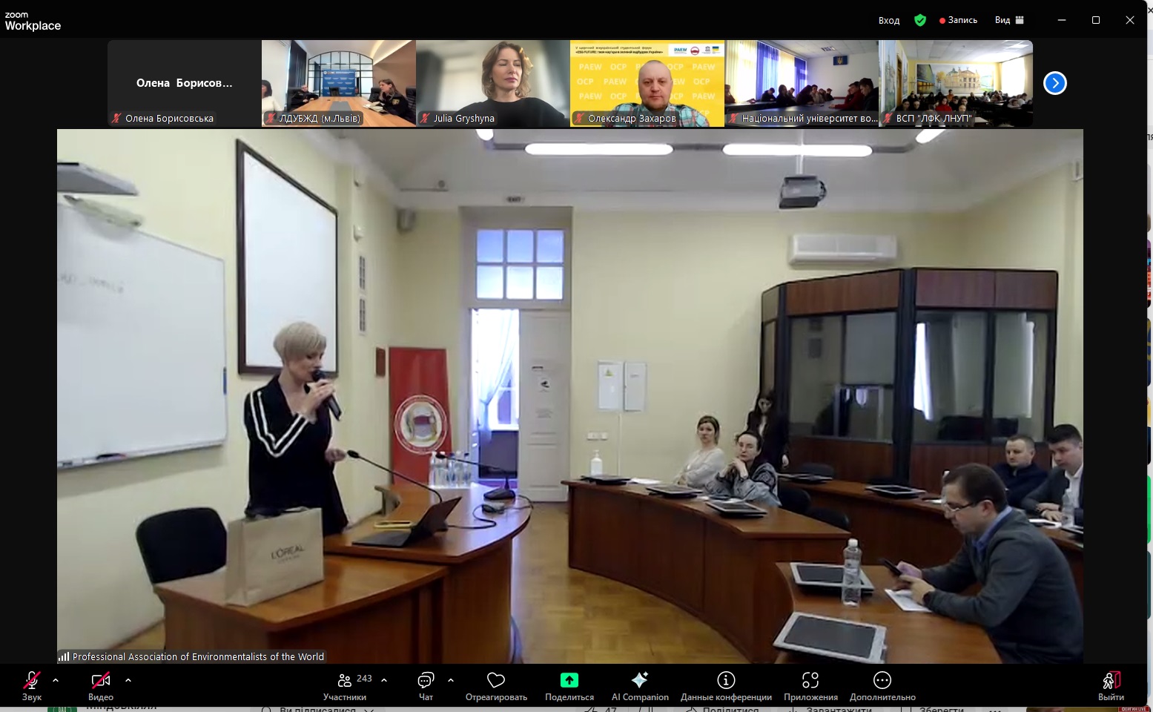Expand the chat options chevron
This screenshot has width=1153, height=712.
pos(451,679)
